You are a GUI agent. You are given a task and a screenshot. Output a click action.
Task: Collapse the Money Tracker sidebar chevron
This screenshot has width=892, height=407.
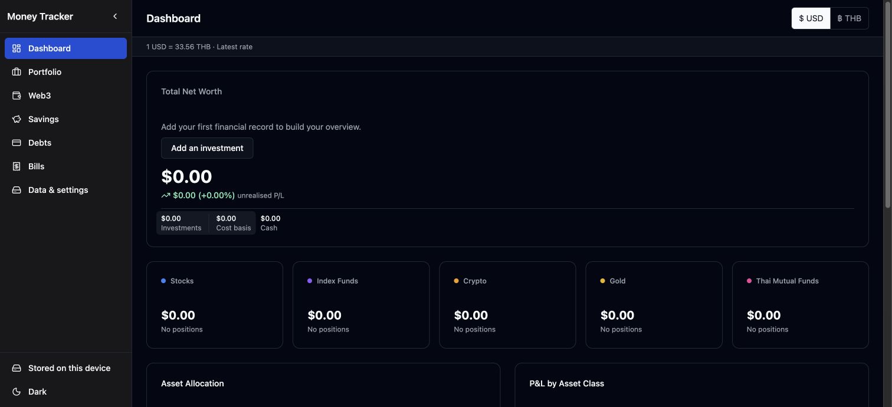tap(115, 17)
